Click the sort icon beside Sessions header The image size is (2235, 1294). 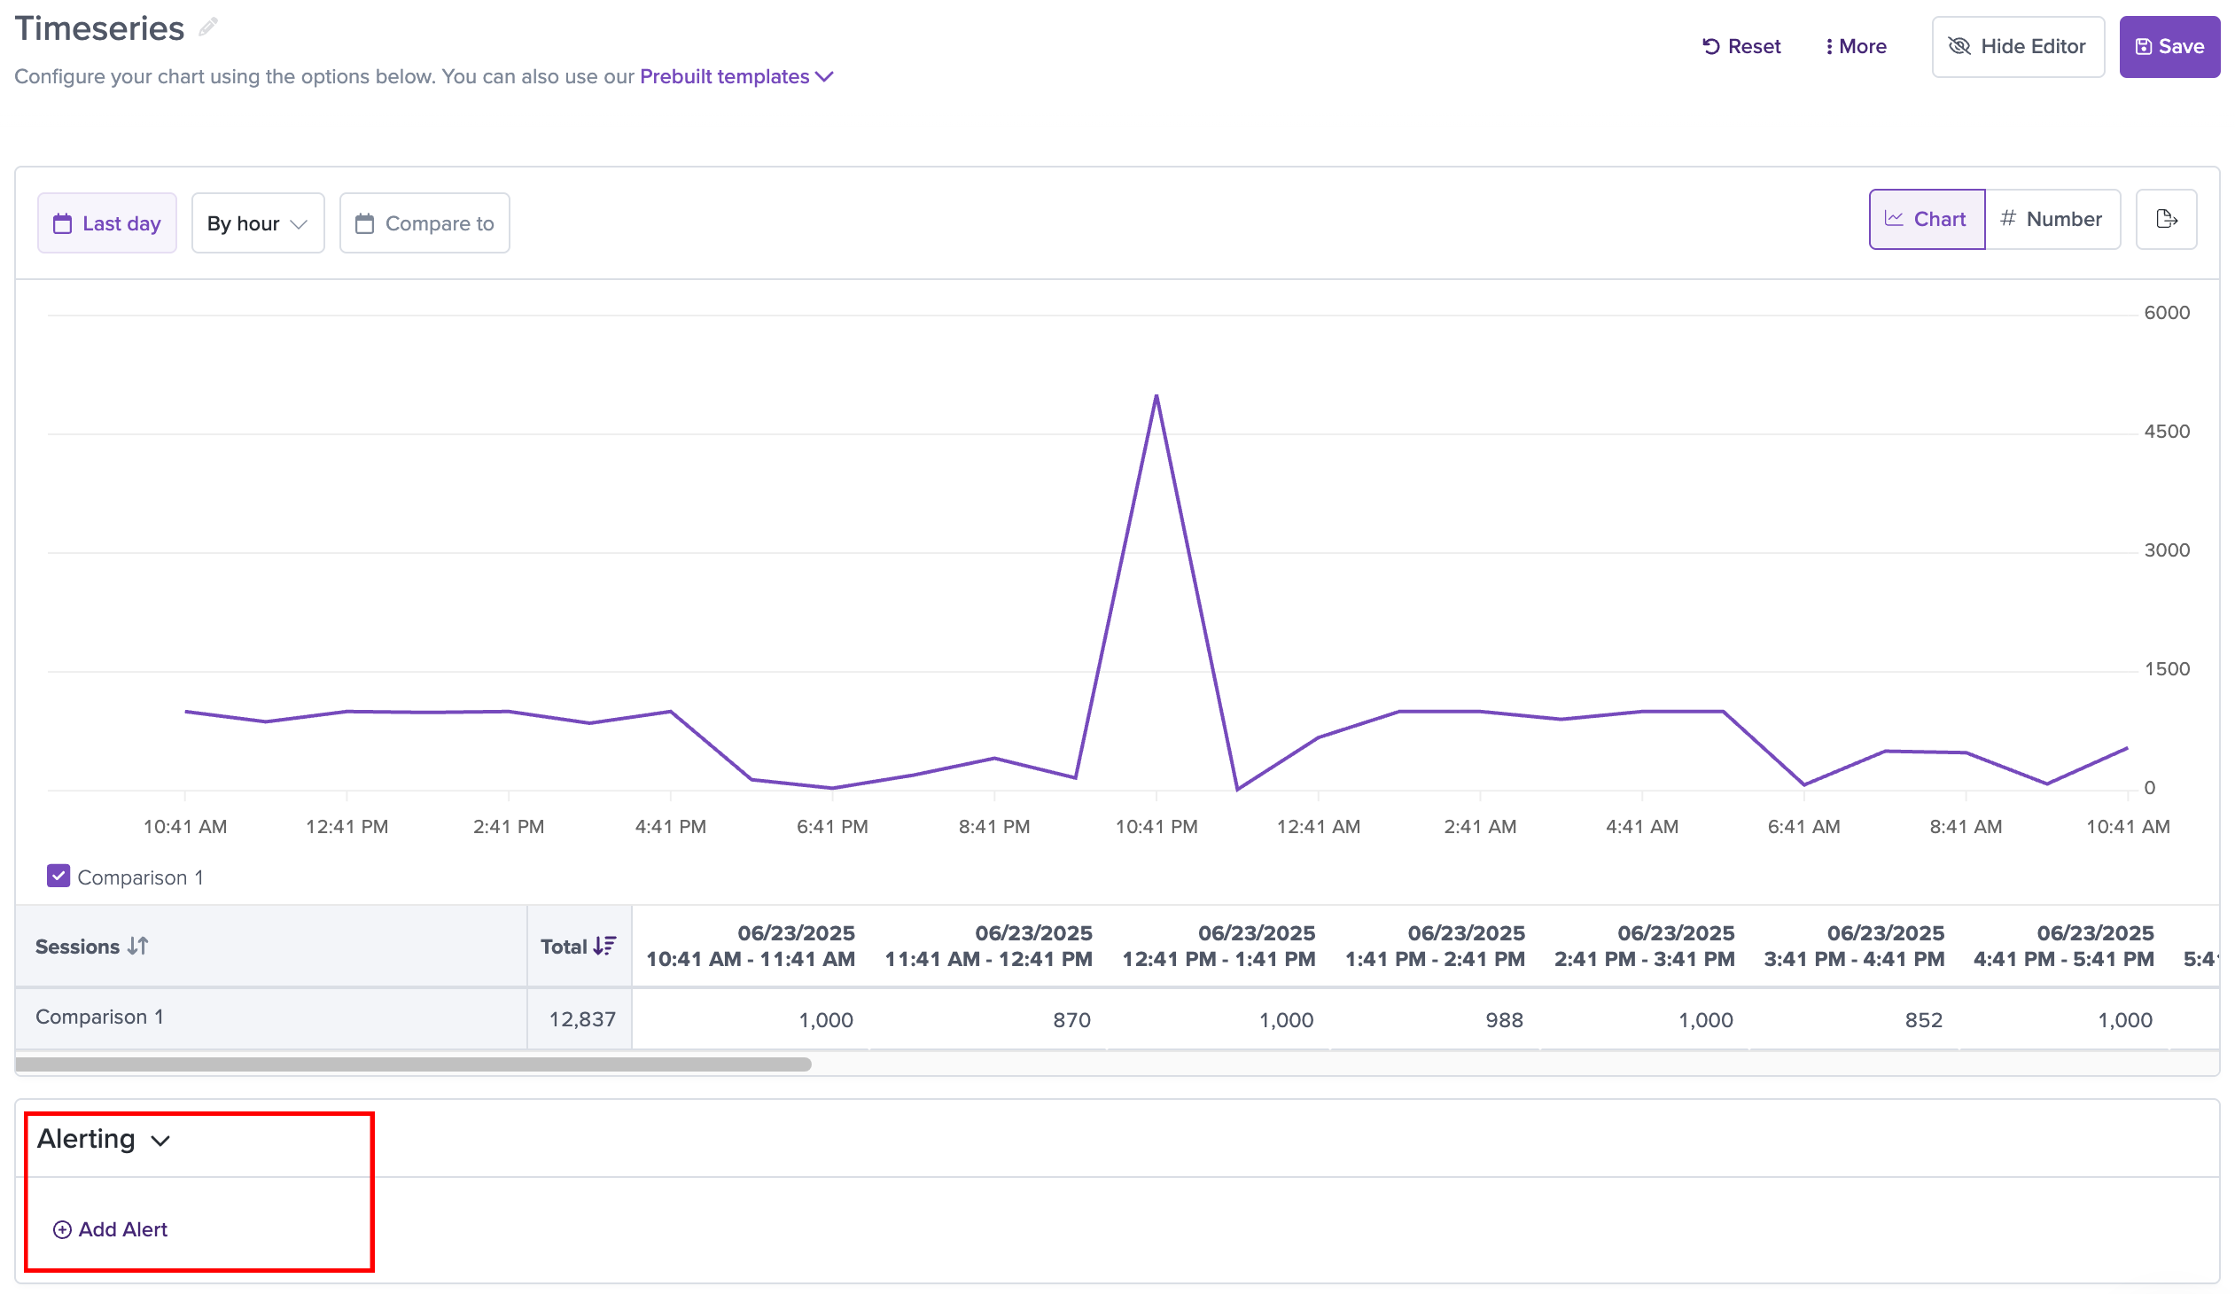(137, 947)
